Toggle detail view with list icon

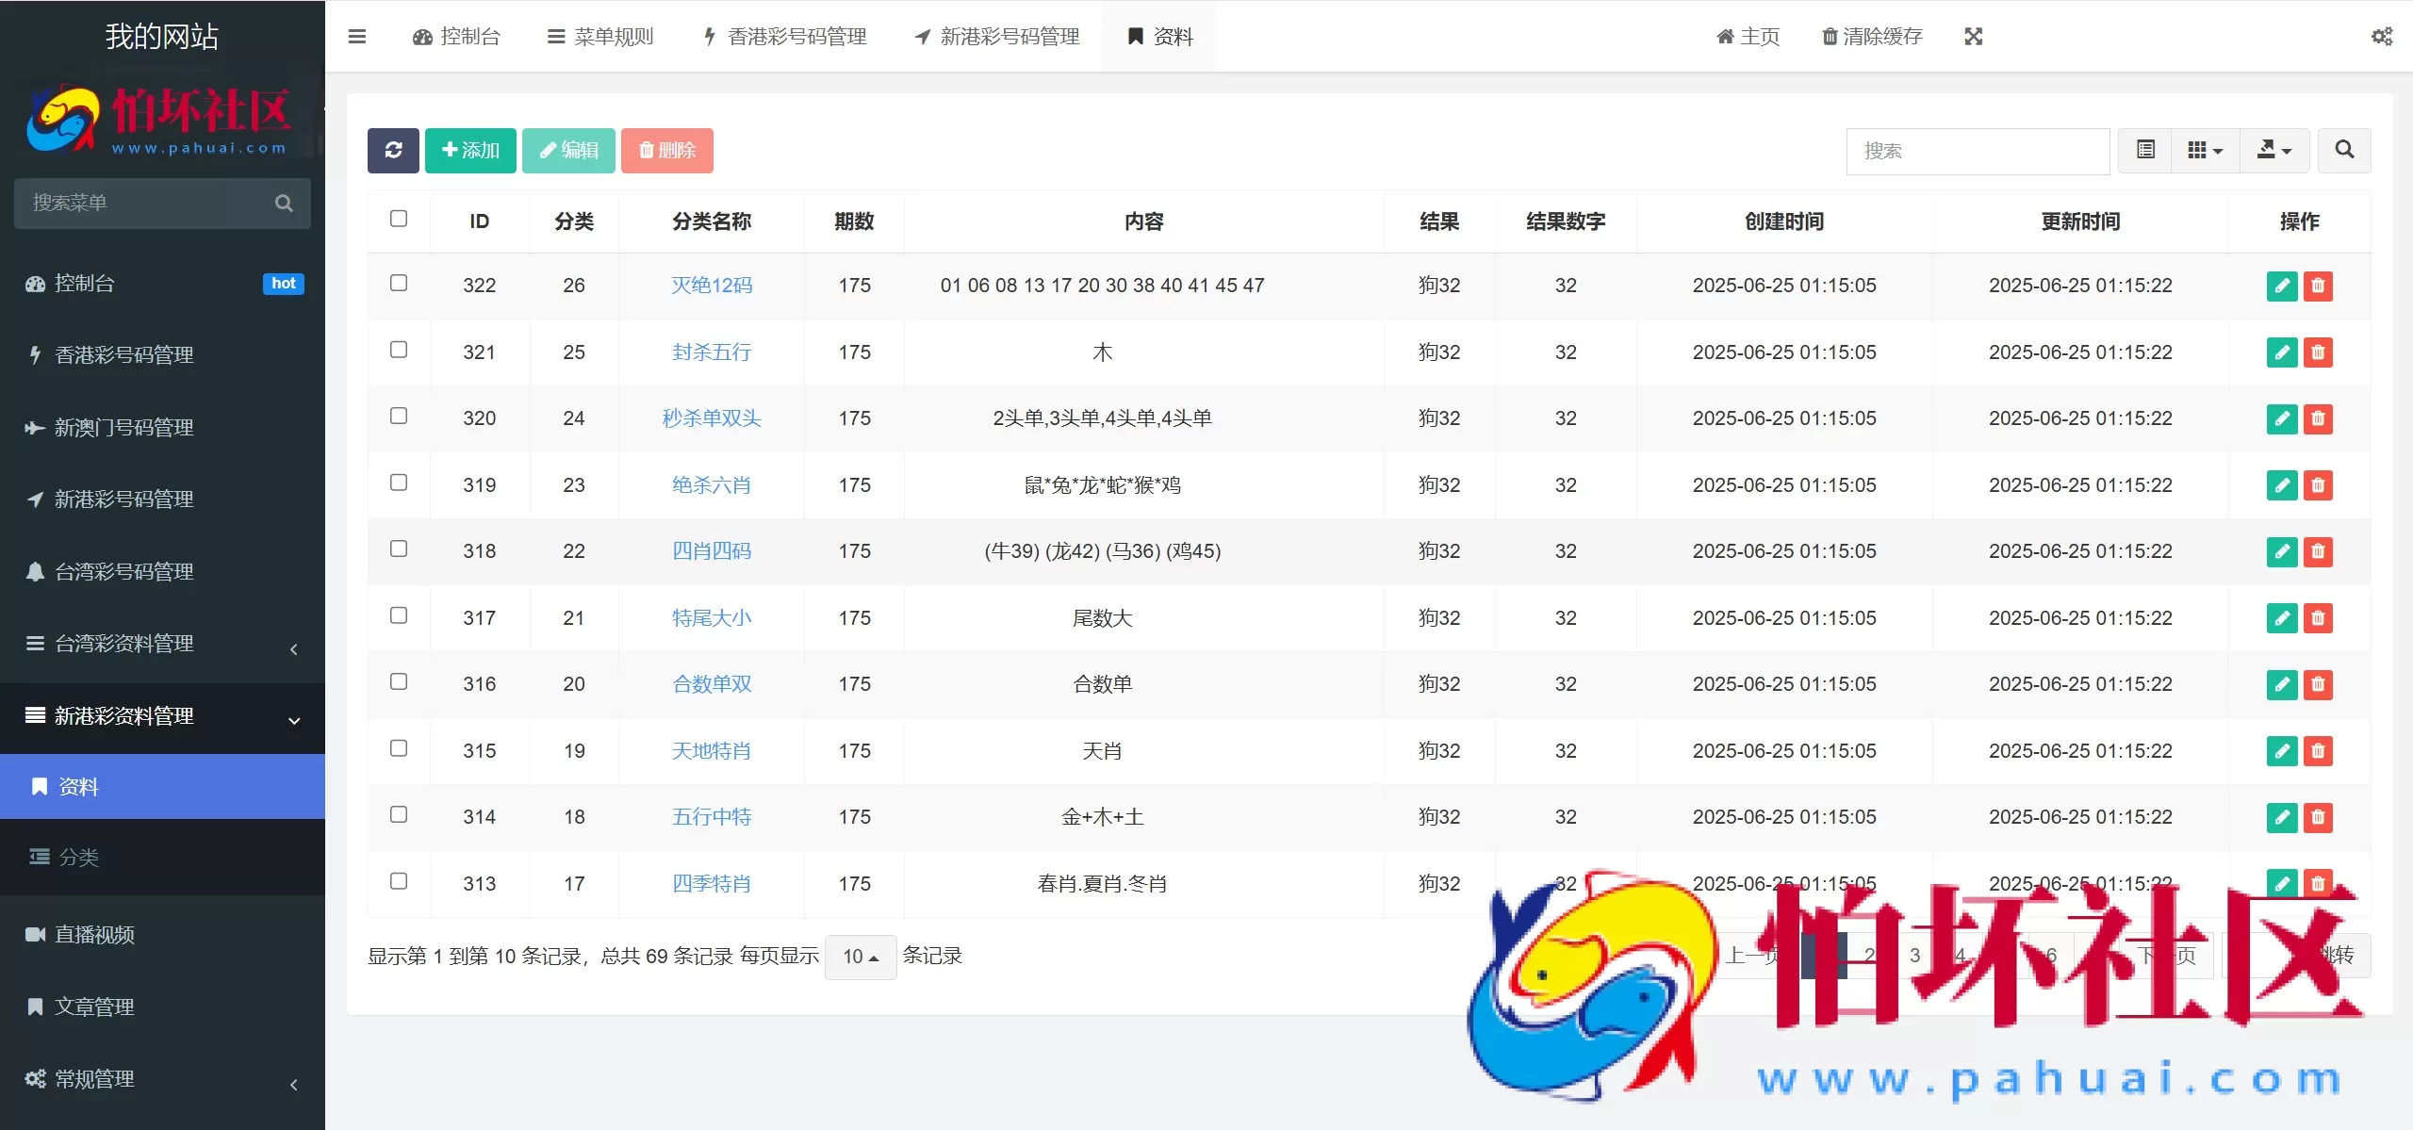pos(2143,150)
